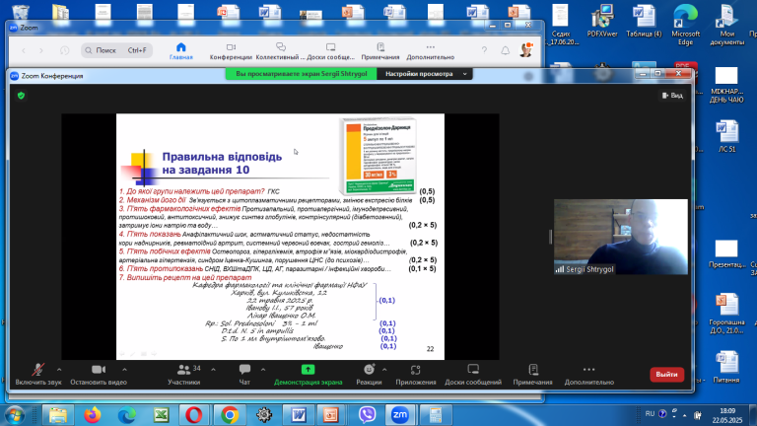Open profile avatar in Zoom main window
Screen dimensions: 757x426
pos(526,49)
